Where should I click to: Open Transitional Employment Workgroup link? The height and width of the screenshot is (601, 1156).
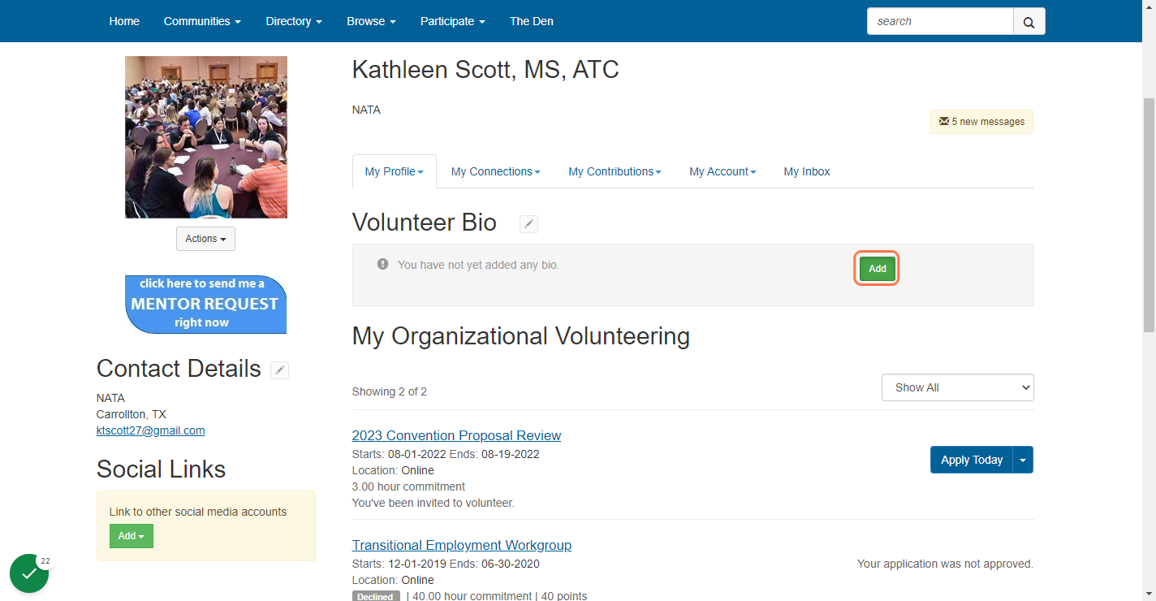click(462, 545)
